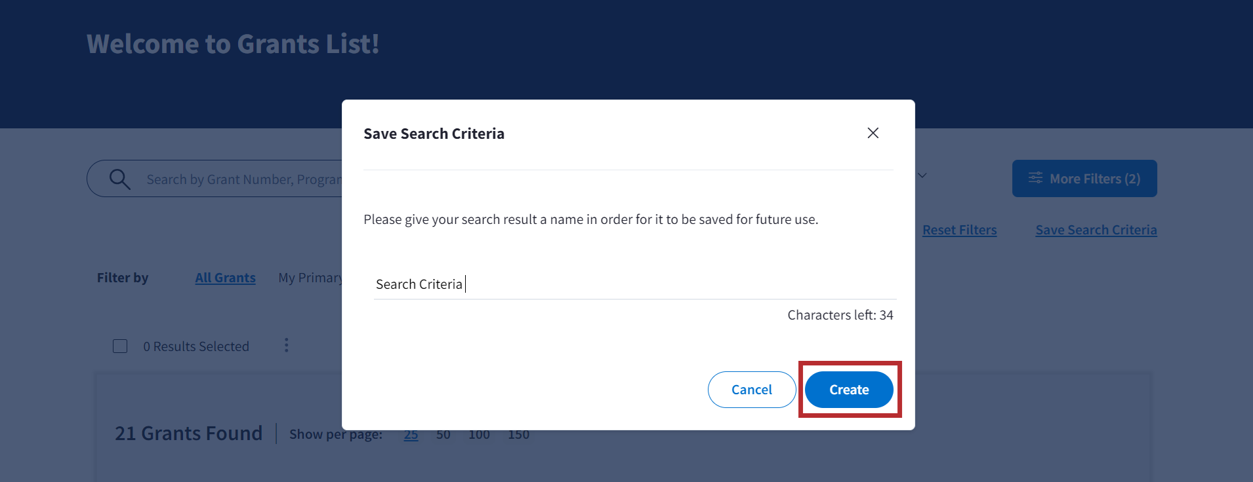
Task: Expand the dropdown chevron beside More Filters
Action: pos(922,176)
